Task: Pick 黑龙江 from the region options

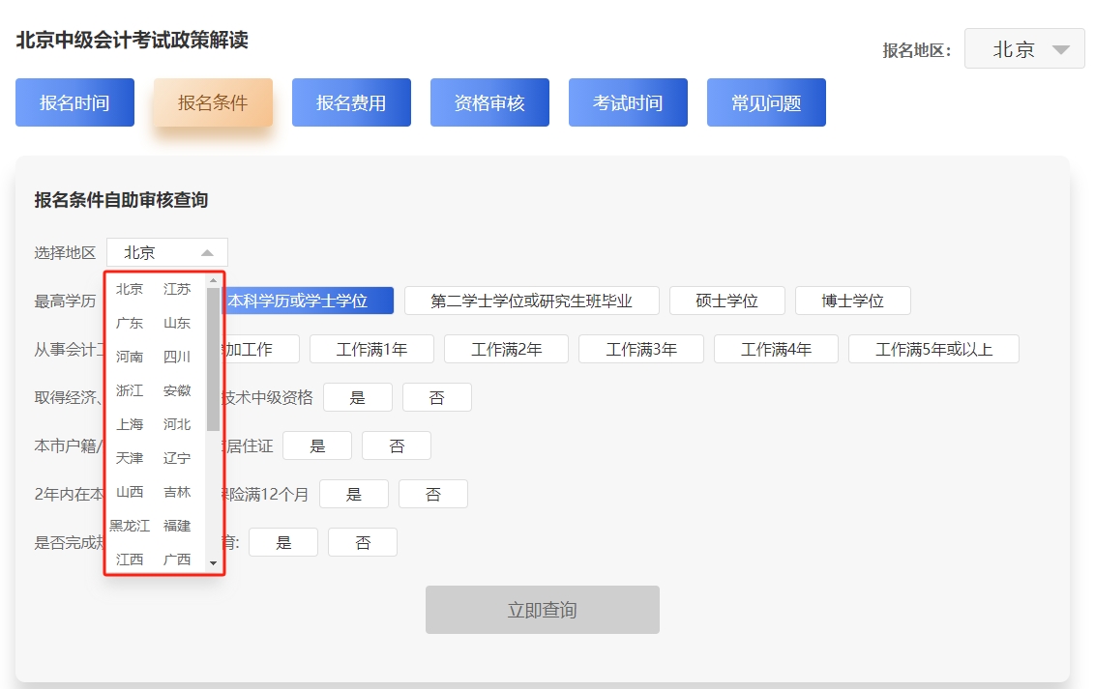Action: [132, 526]
